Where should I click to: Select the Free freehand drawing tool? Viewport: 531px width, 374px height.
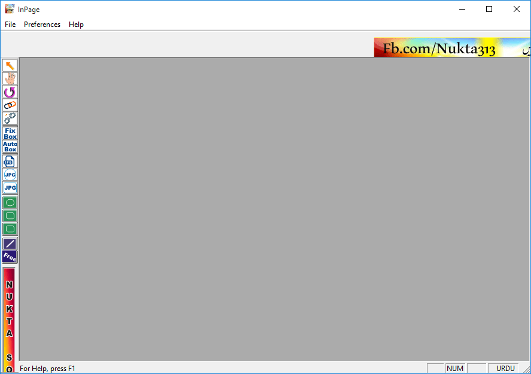pyautogui.click(x=10, y=257)
